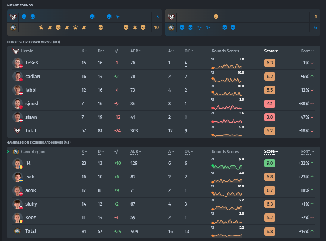Expand GamerLegion scoreboard with green chevron
The width and height of the screenshot is (326, 241).
coord(8,152)
